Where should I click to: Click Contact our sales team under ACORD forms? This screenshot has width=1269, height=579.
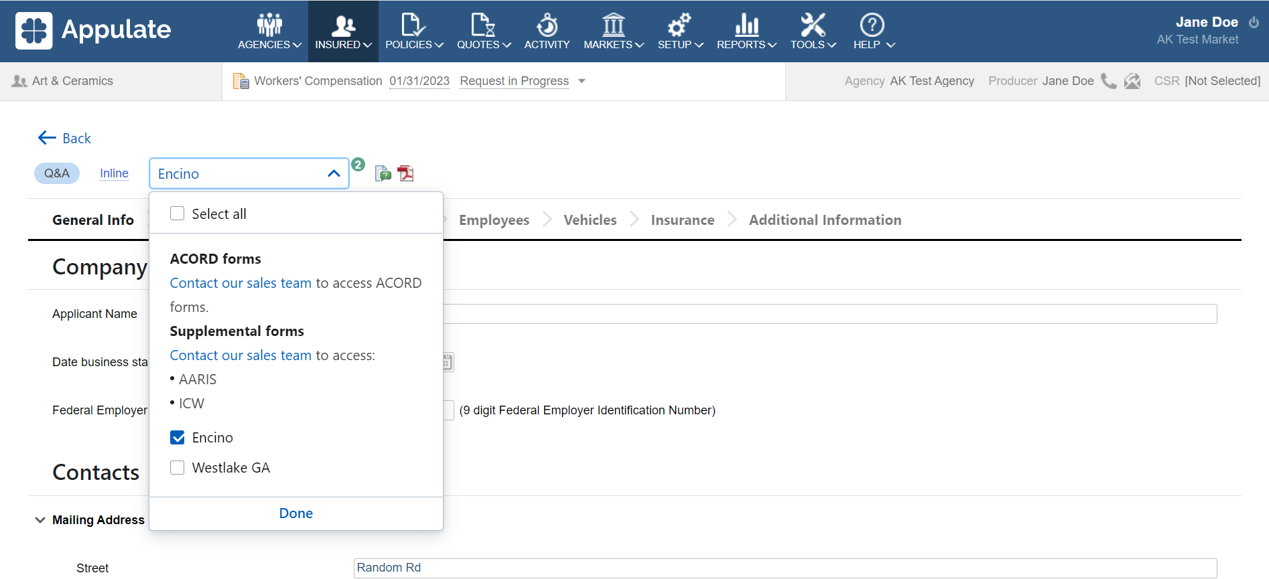click(x=241, y=283)
